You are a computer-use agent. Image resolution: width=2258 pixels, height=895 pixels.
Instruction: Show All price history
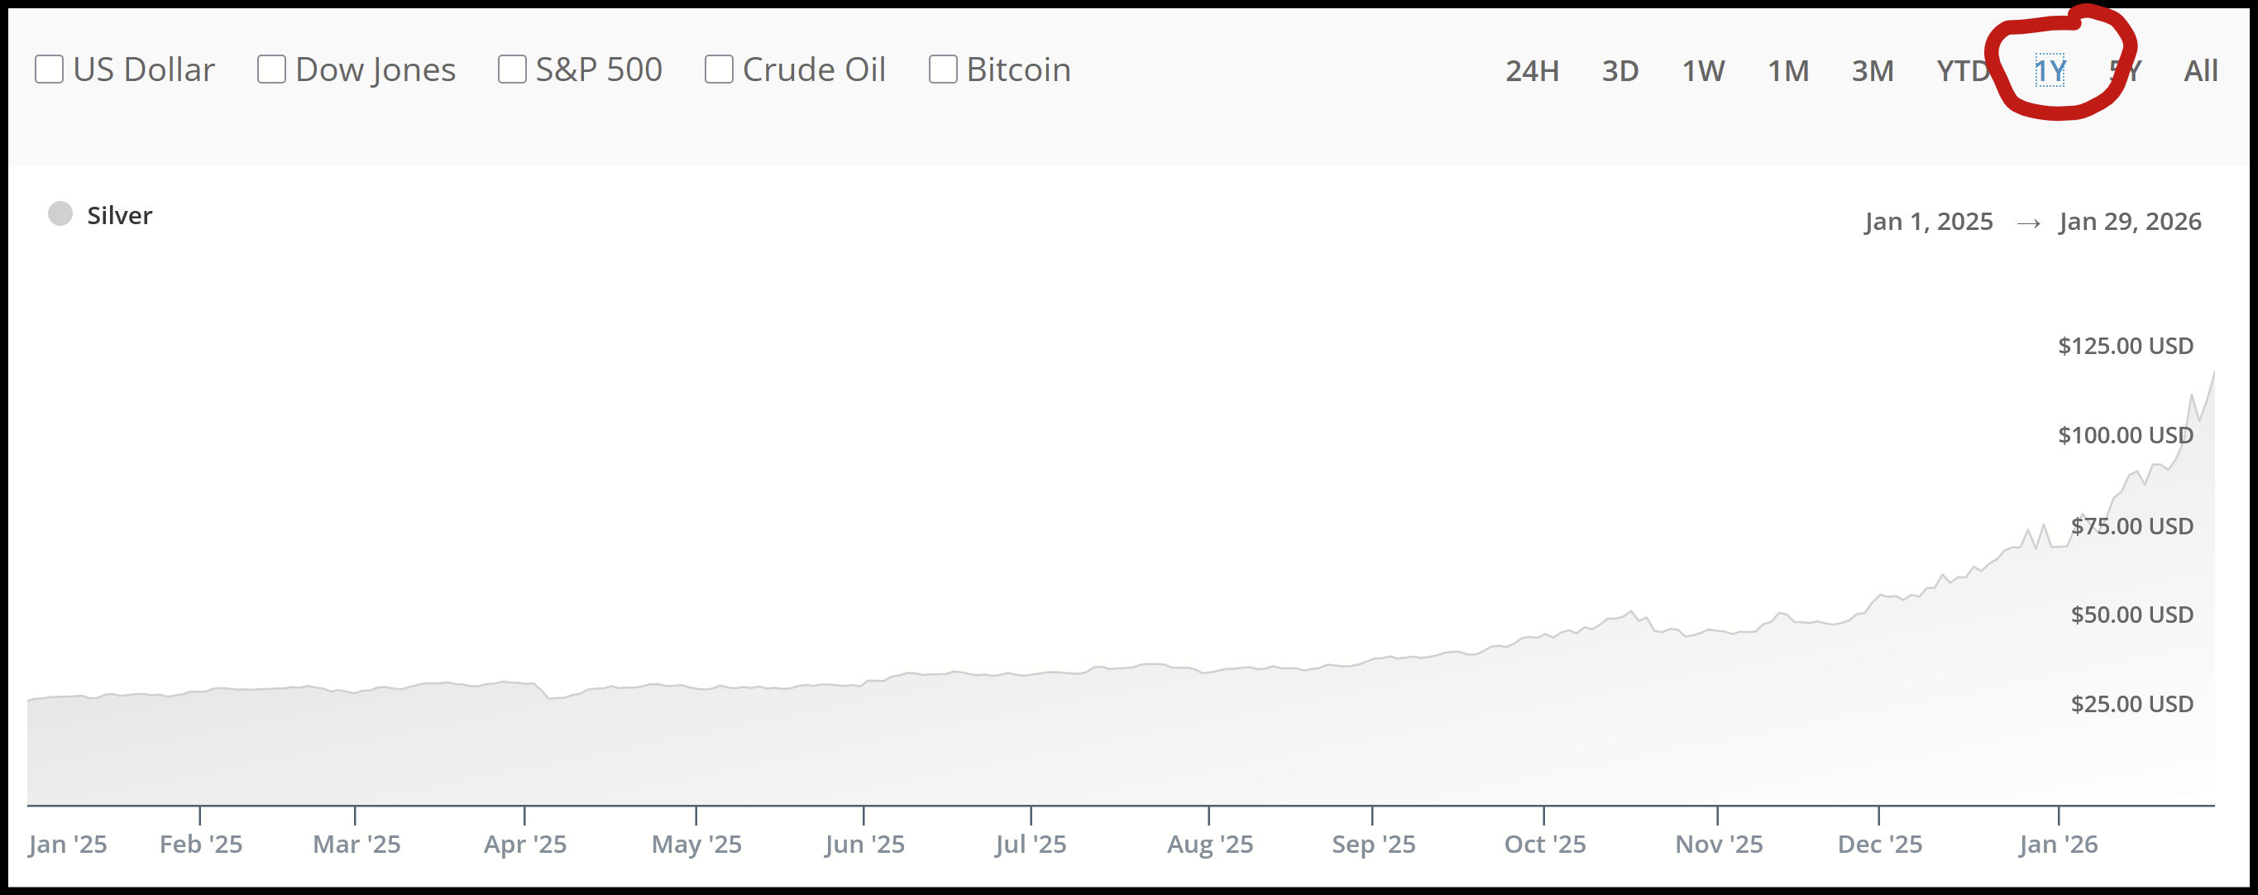click(x=2200, y=71)
